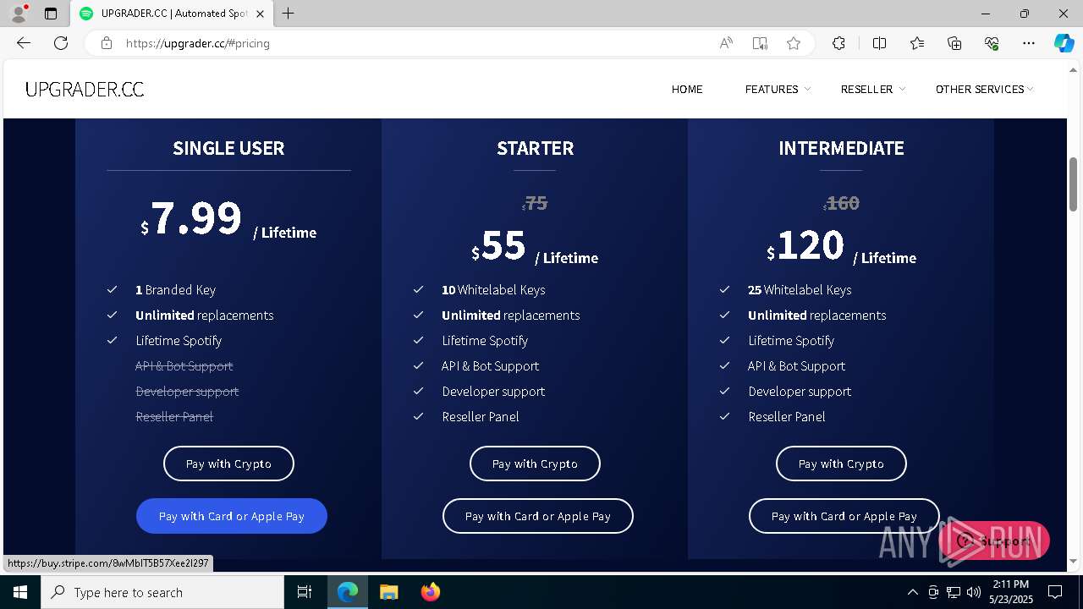
Task: Launch Copilot from the toolbar
Action: pos(1064,43)
